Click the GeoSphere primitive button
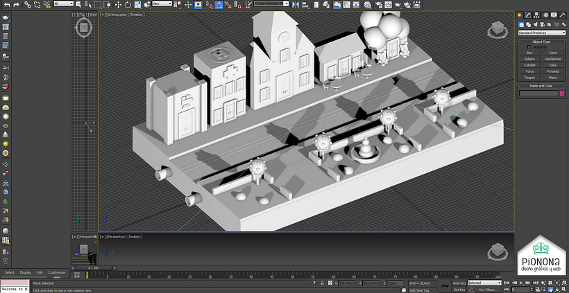This screenshot has width=569, height=293. [x=552, y=59]
